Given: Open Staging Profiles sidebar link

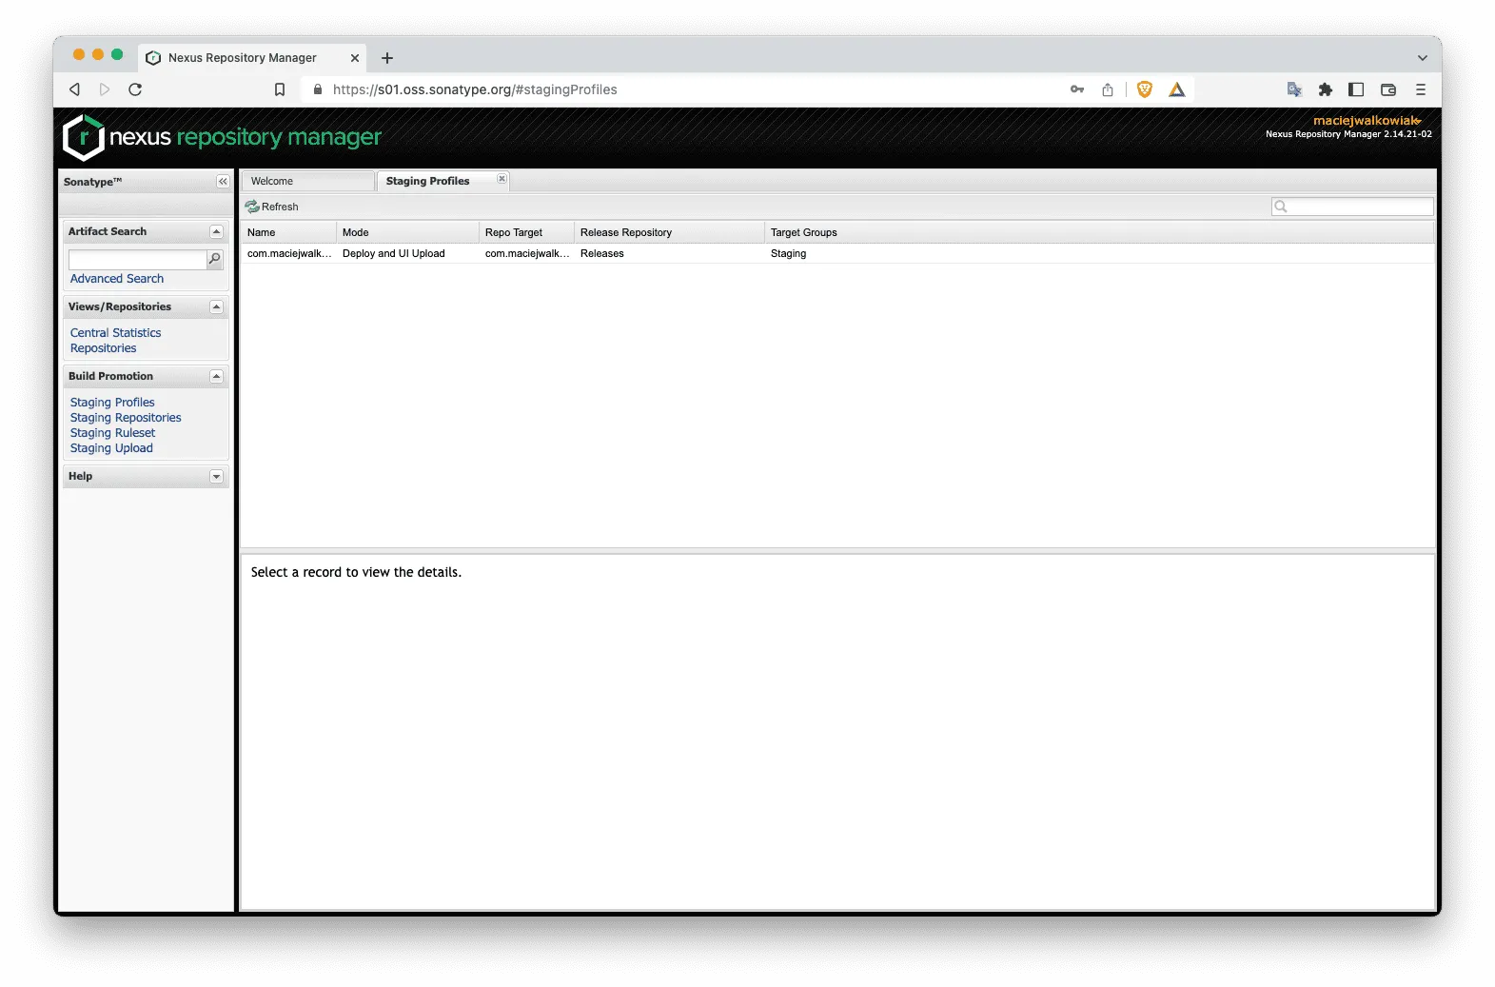Looking at the screenshot, I should [112, 403].
